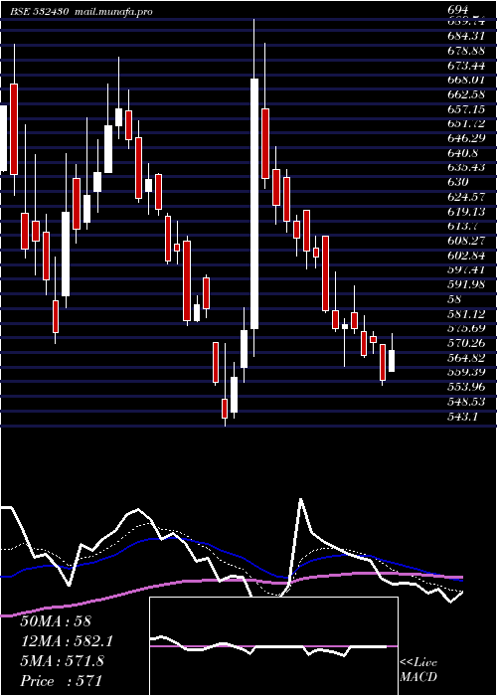This screenshot has height=696, width=497.
Task: Click the 602.84 price axis label
Action: coord(466,255)
